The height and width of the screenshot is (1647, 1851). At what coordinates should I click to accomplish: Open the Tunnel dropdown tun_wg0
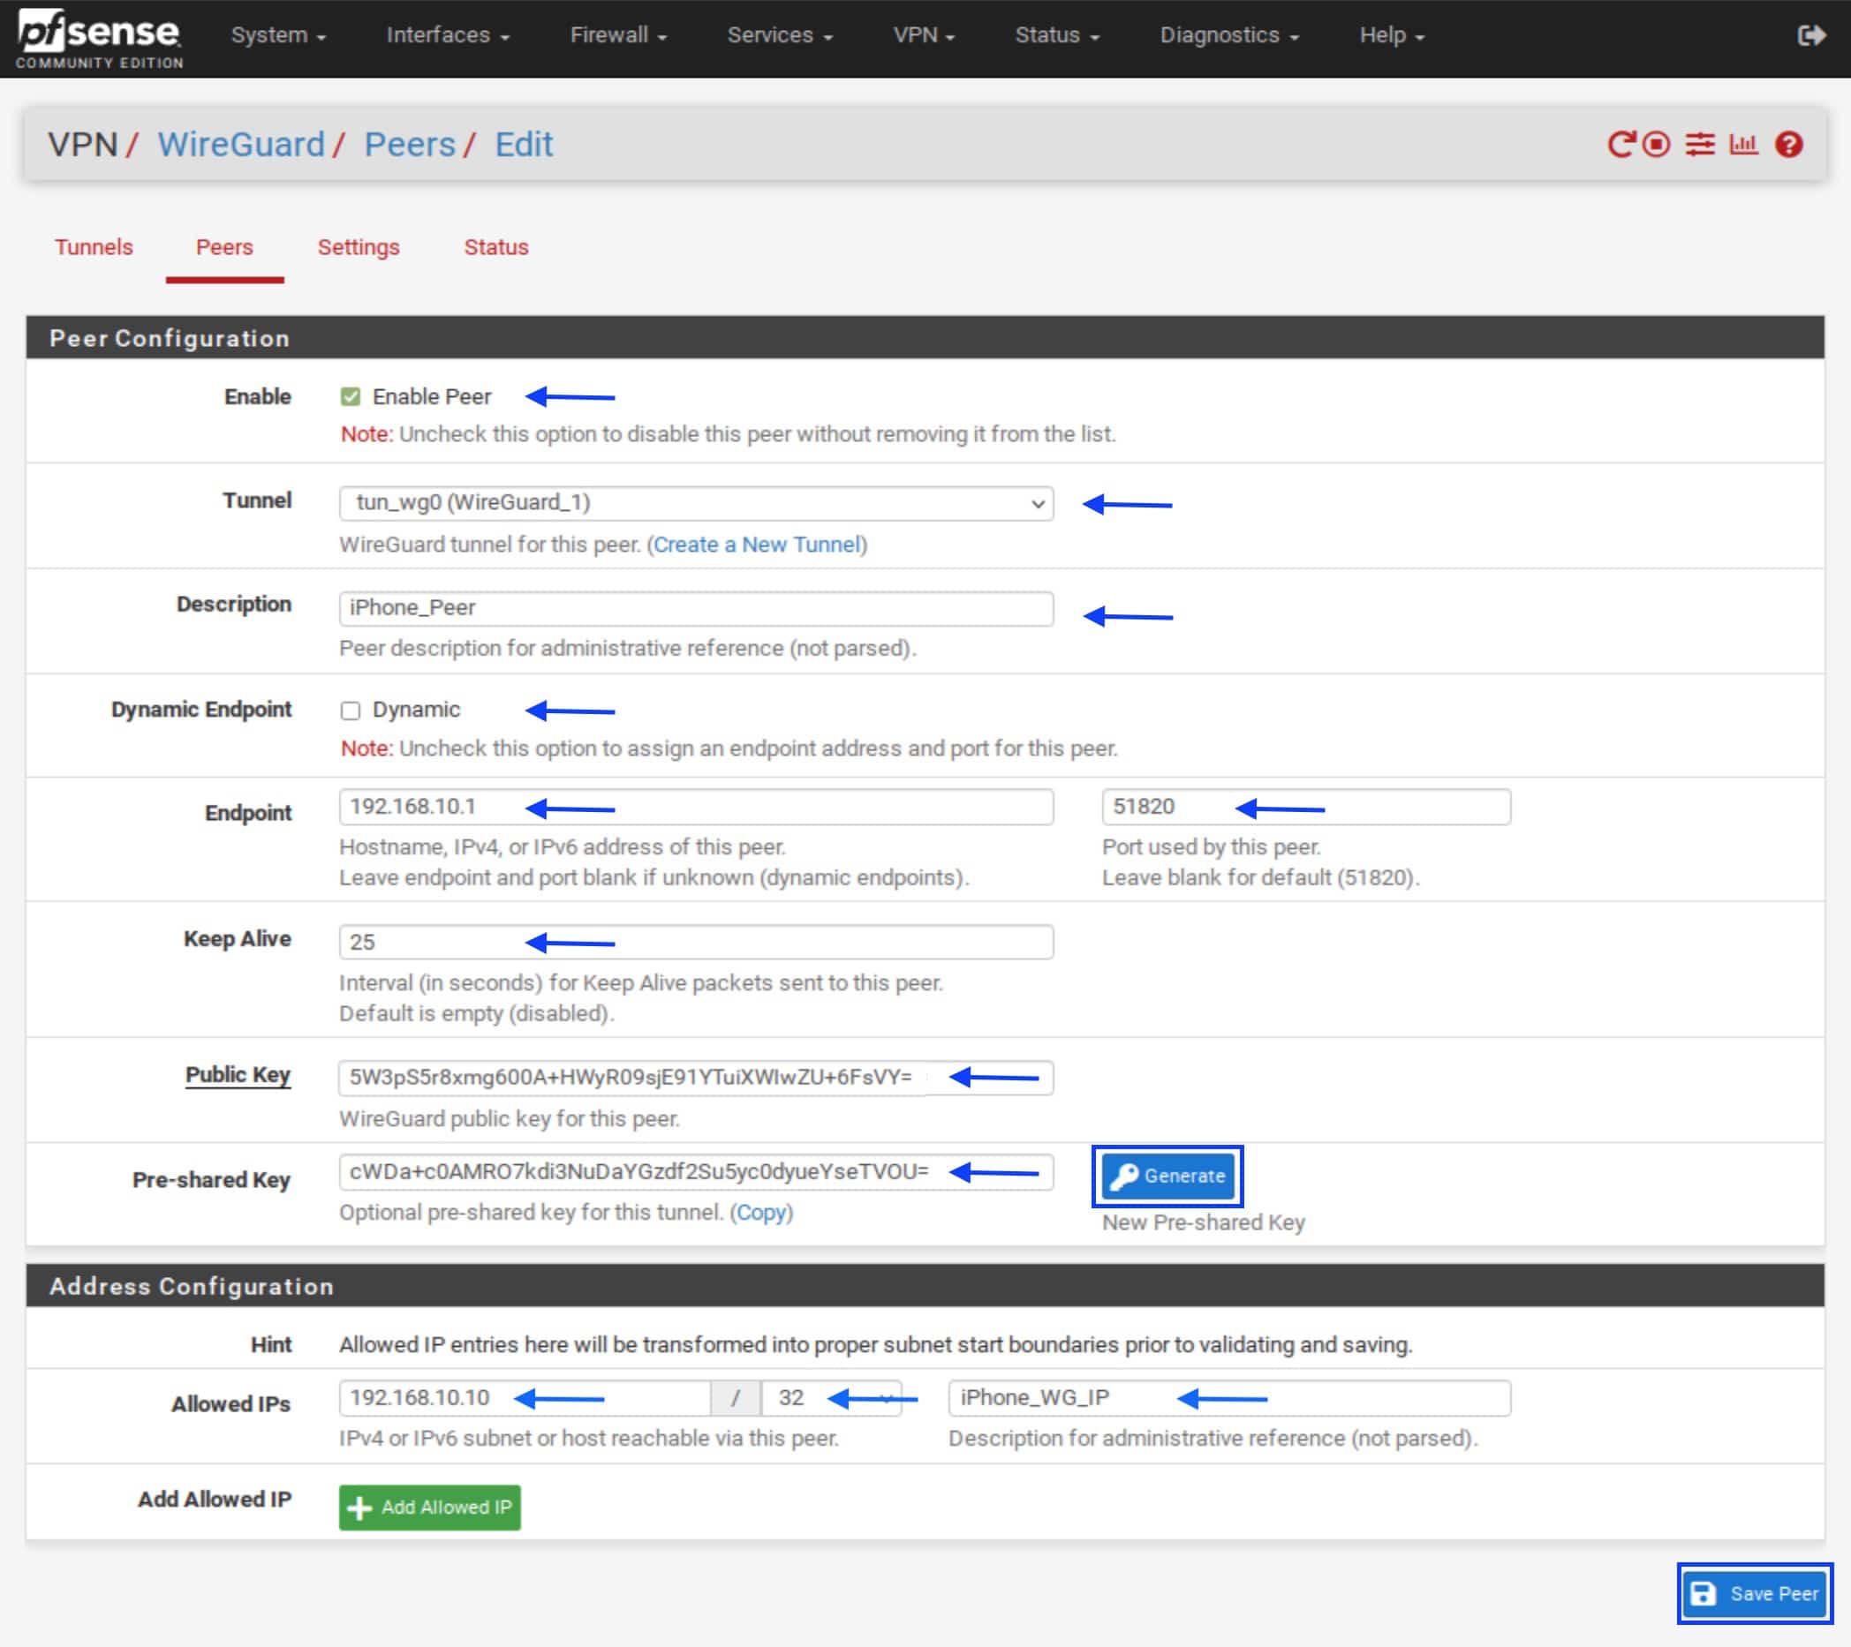(696, 503)
